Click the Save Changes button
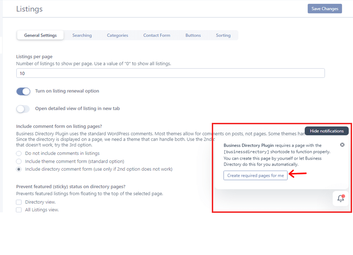The height and width of the screenshot is (255, 353). pos(325,8)
